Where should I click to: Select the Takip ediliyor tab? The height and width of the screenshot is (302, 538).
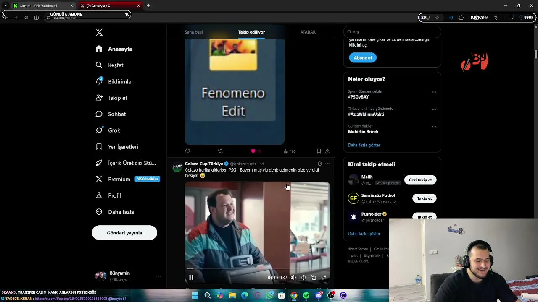point(251,32)
